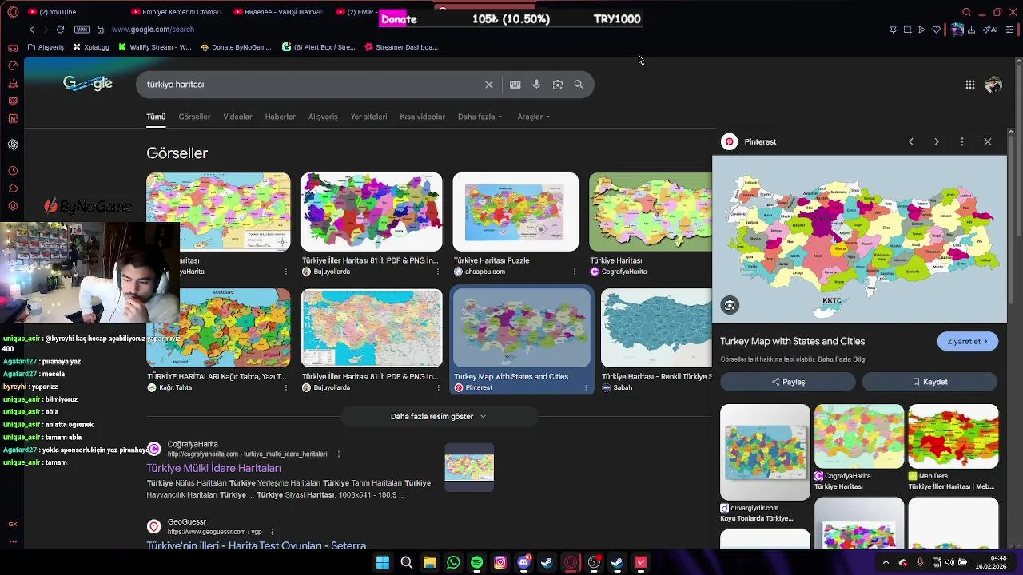Open the on-screen keyboard input tool

515,85
